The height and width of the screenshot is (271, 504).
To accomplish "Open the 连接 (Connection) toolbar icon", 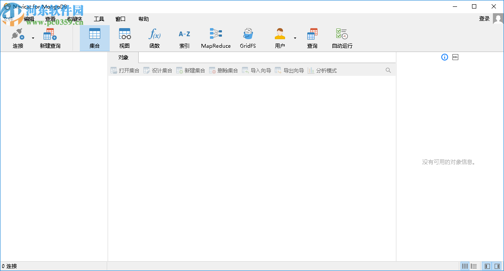I will 17,38.
